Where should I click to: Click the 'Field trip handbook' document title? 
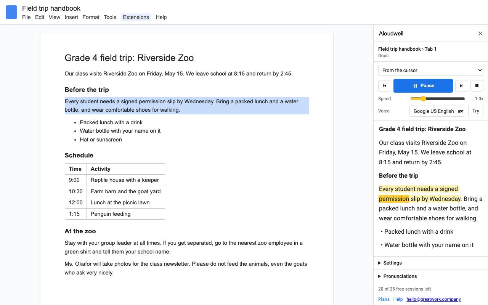pyautogui.click(x=51, y=8)
